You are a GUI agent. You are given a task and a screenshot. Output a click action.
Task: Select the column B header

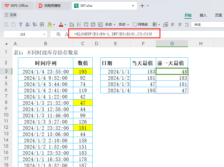46,44
